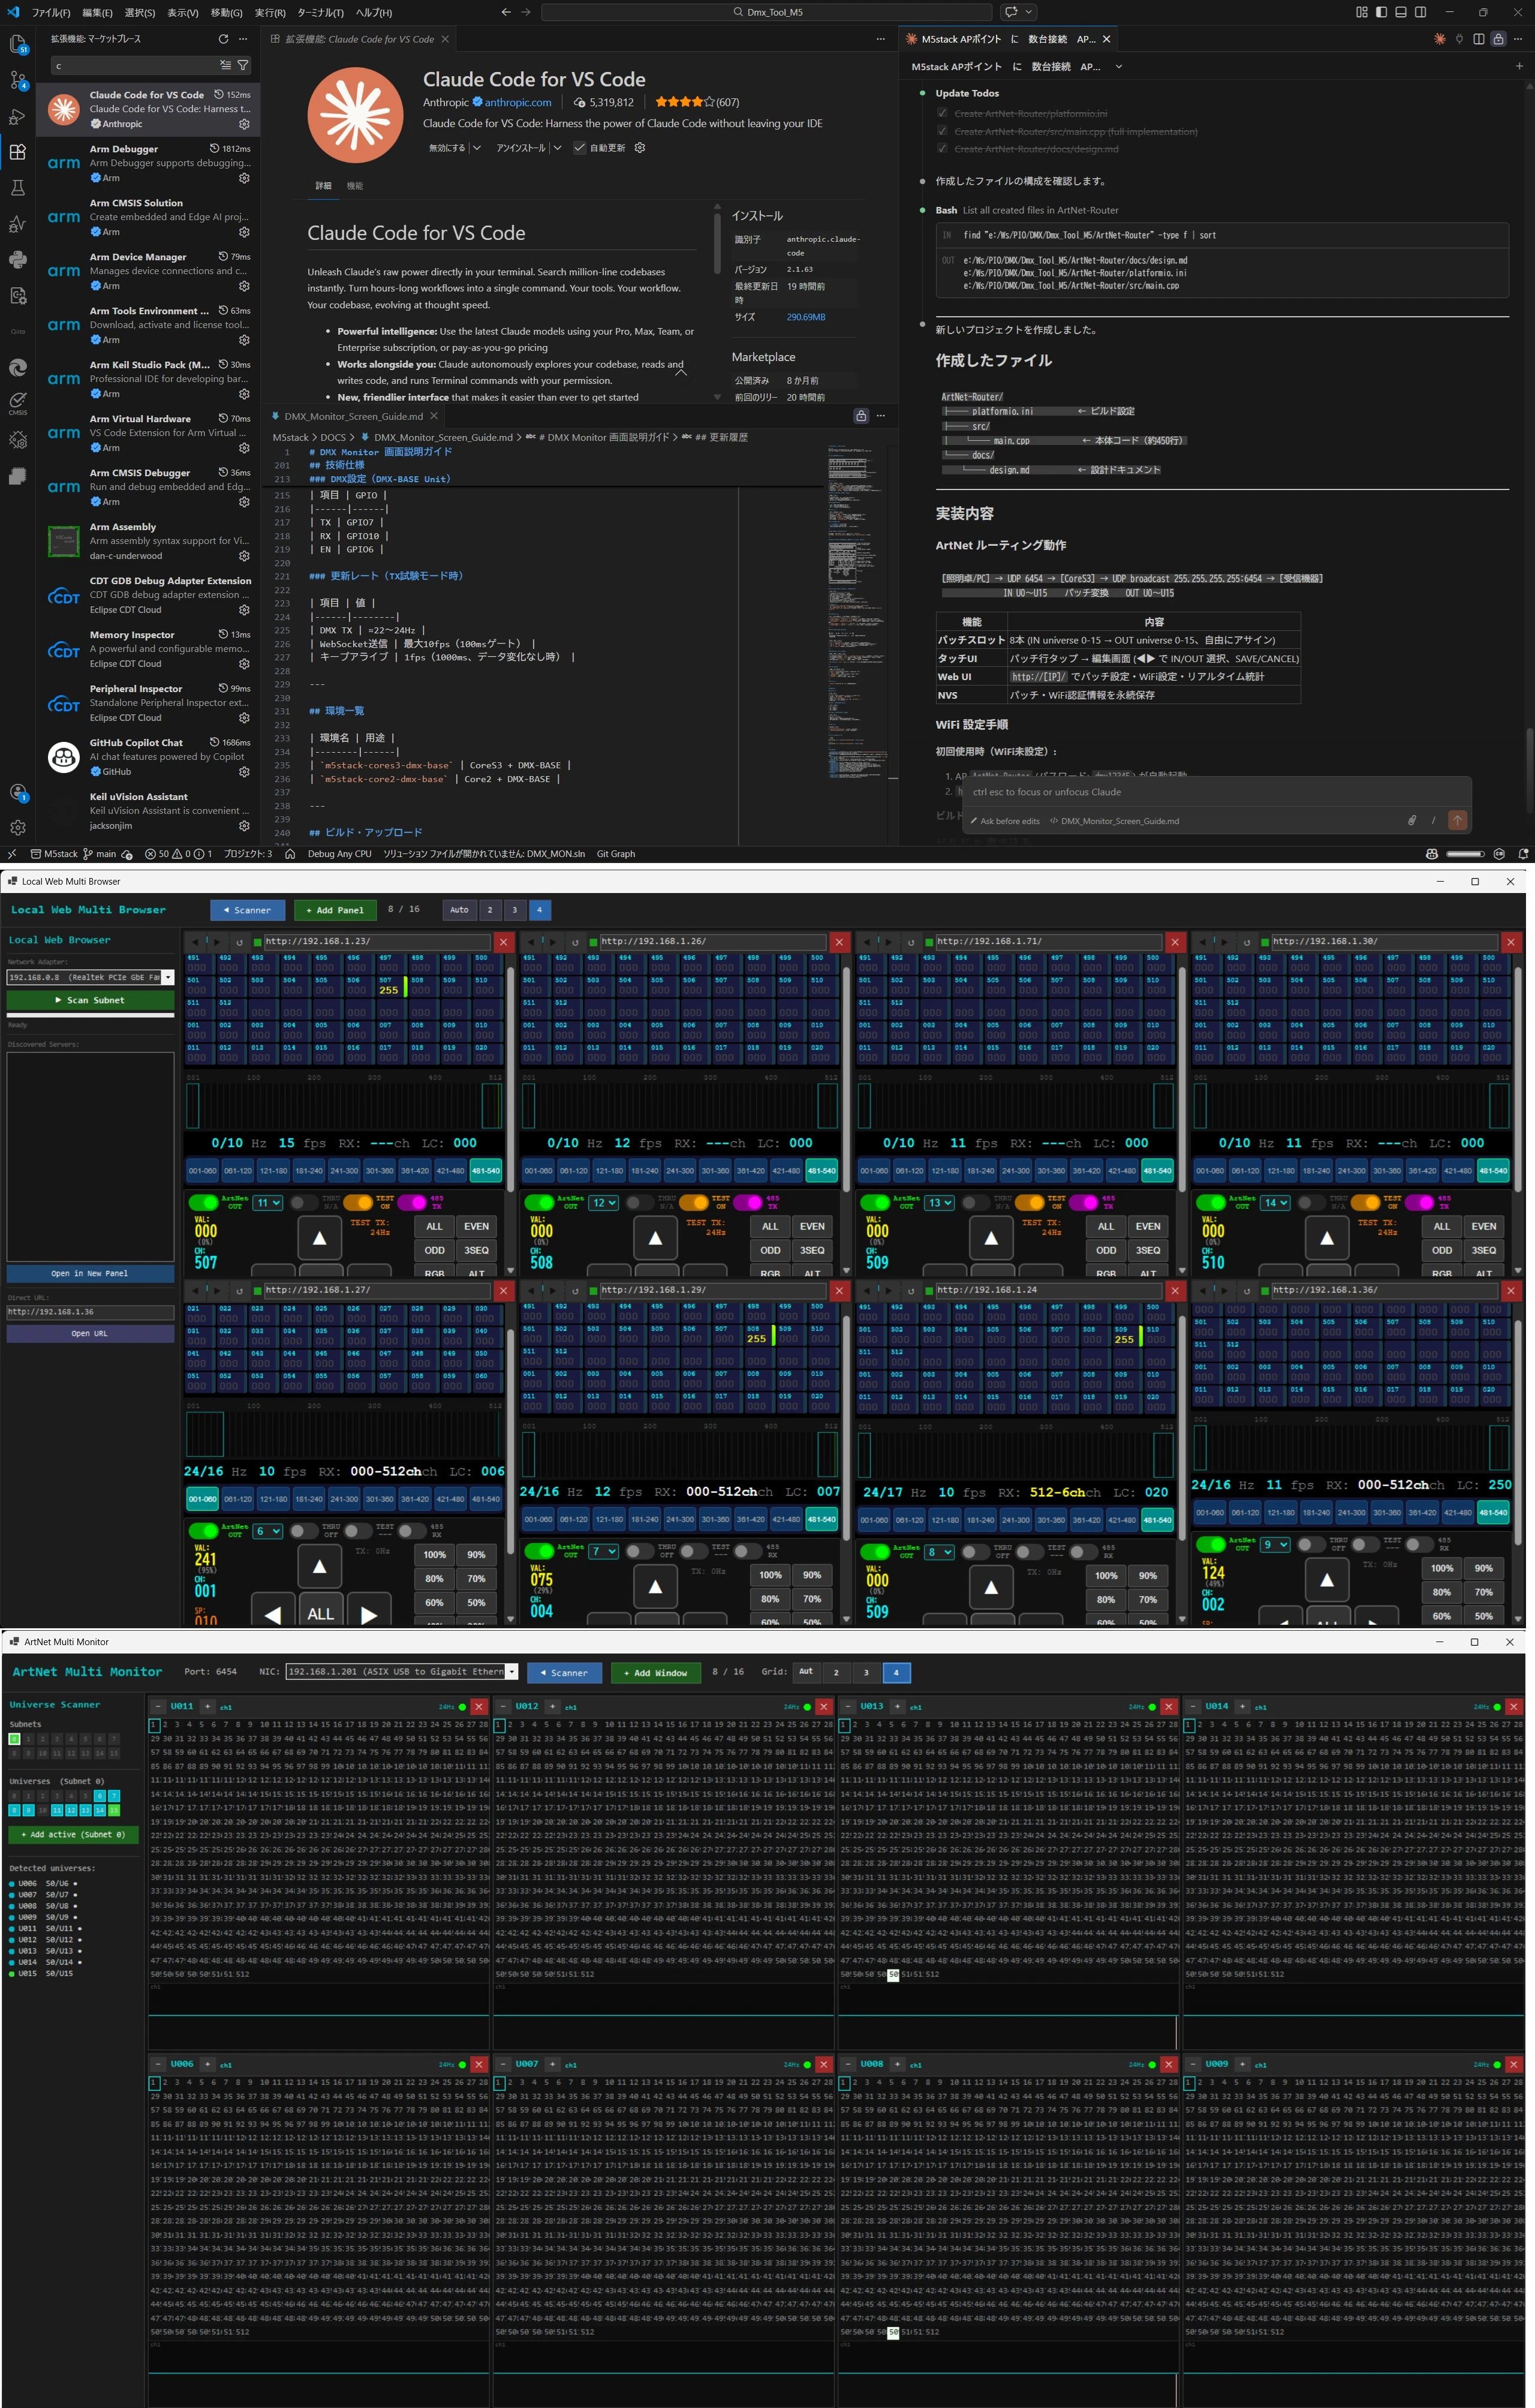Click Add Window button in ArtNet Multi Monitor
This screenshot has height=2408, width=1535.
(655, 1672)
